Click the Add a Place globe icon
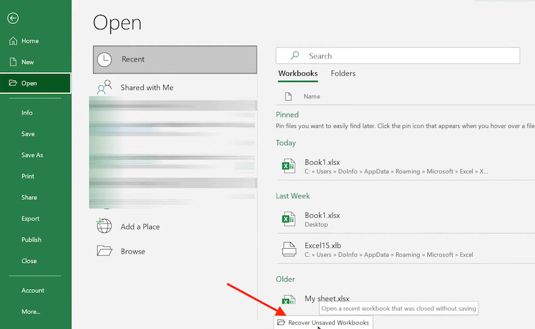Viewport: 535px width, 329px height. click(x=104, y=226)
